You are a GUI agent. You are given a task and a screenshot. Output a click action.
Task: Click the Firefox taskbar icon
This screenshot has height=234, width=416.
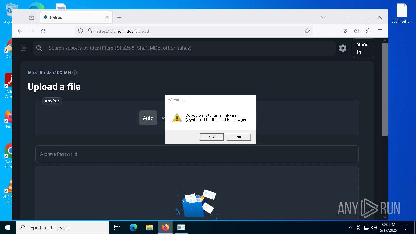pyautogui.click(x=165, y=227)
